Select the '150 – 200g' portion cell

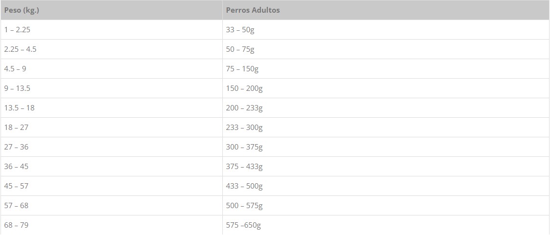[x=244, y=88]
